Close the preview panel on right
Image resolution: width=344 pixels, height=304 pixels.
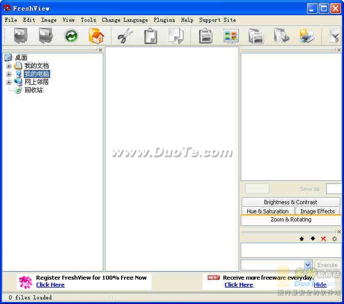[x=339, y=50]
